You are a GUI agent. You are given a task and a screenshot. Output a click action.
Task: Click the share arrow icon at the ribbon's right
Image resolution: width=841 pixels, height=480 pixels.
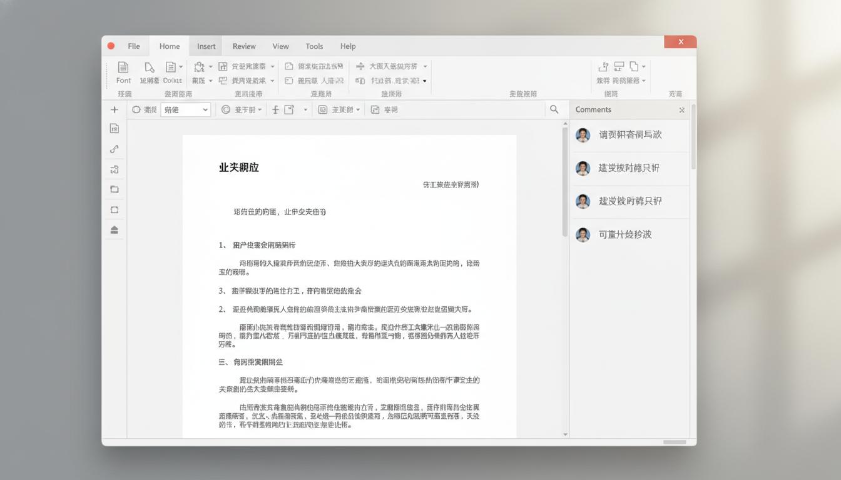(603, 66)
